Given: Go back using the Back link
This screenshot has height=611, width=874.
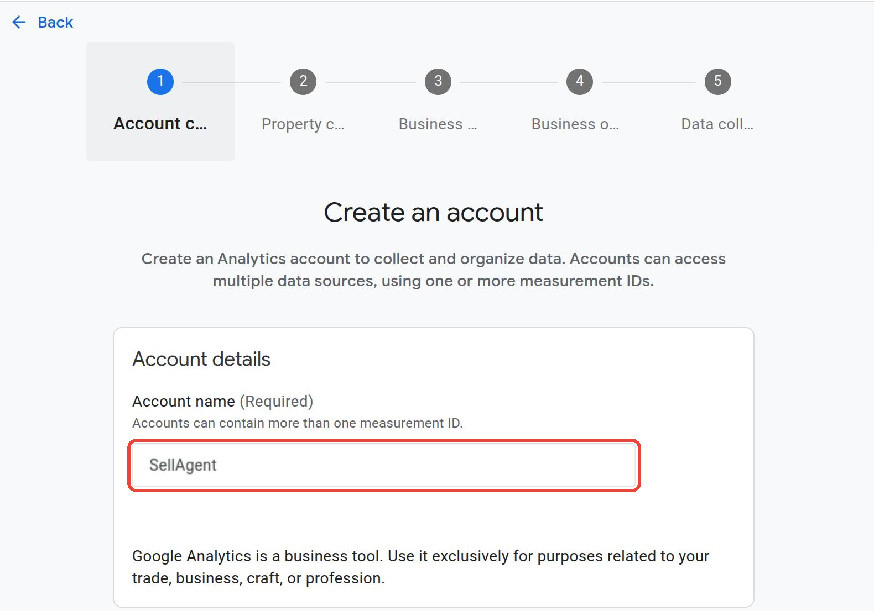Looking at the screenshot, I should [x=55, y=22].
